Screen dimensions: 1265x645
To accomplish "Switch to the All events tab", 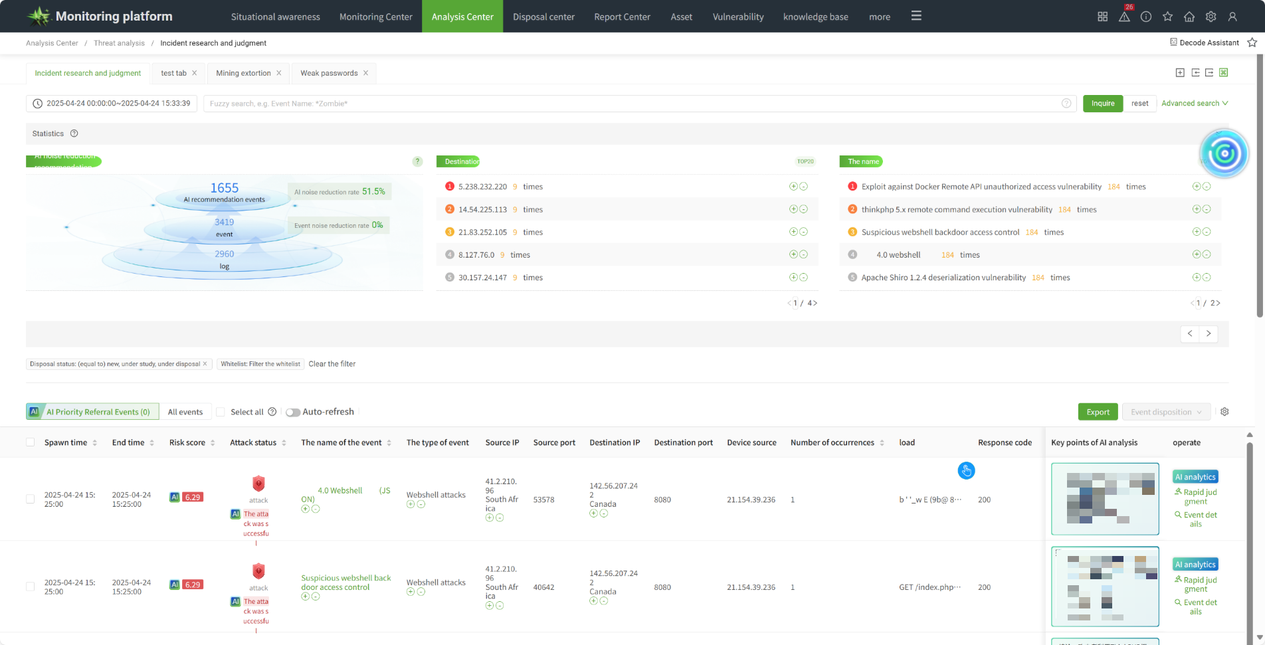I will pos(185,412).
